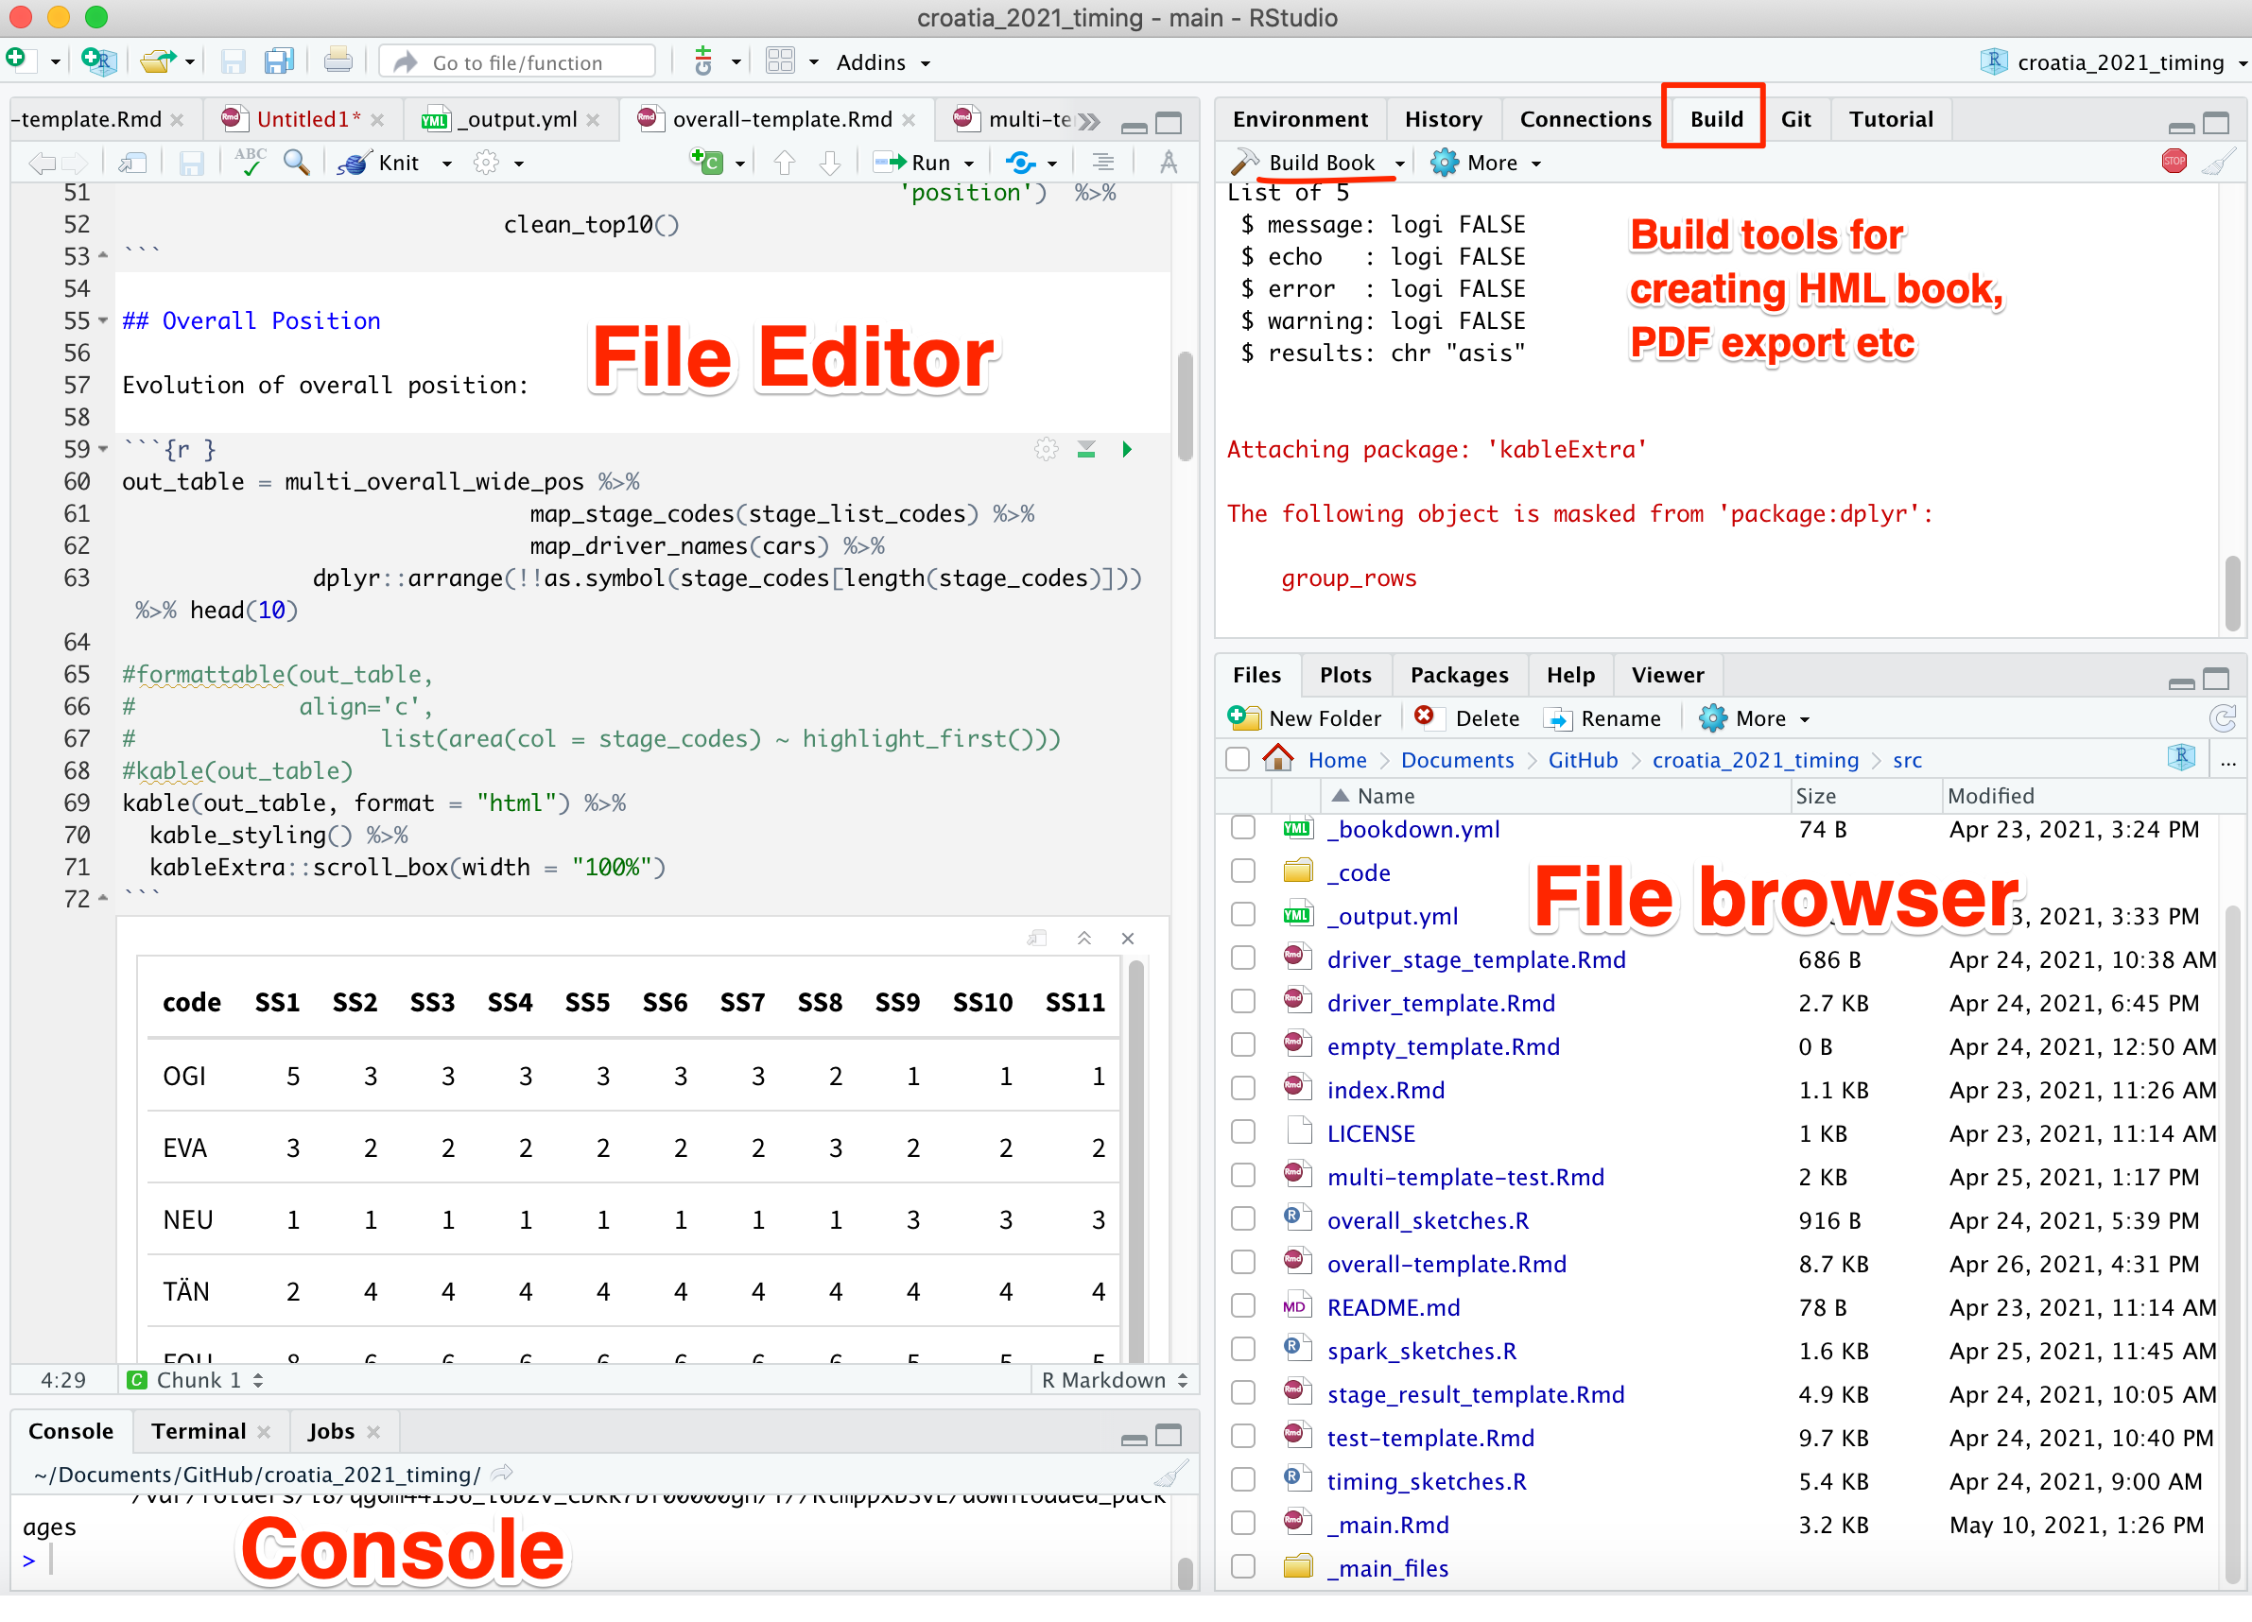The height and width of the screenshot is (1622, 2252).
Task: Refresh file listing icon in Files pane
Action: tap(2222, 717)
